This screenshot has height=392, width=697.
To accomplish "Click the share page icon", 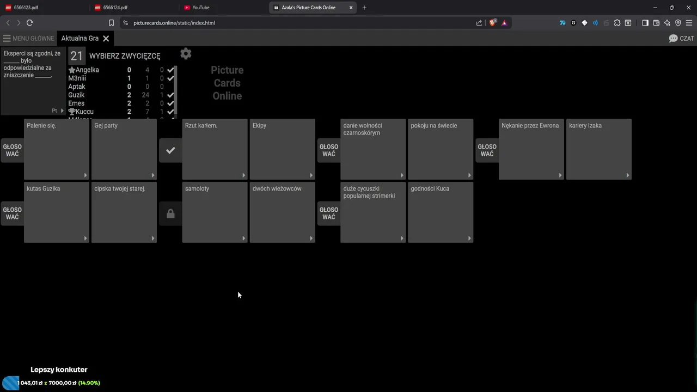I will pyautogui.click(x=479, y=23).
